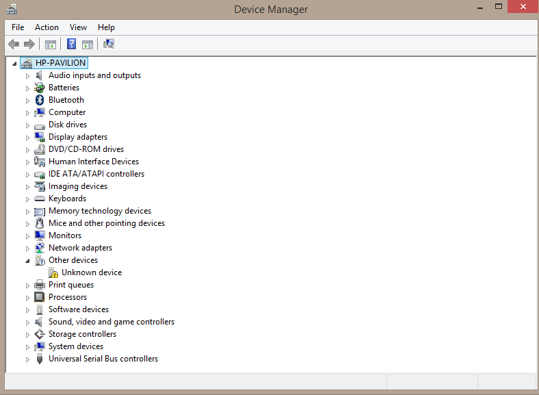
Task: Click the Display adapters icon
Action: pos(40,137)
